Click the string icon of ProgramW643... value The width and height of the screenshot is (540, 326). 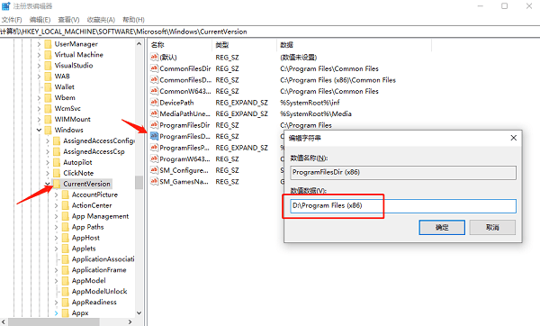[154, 158]
